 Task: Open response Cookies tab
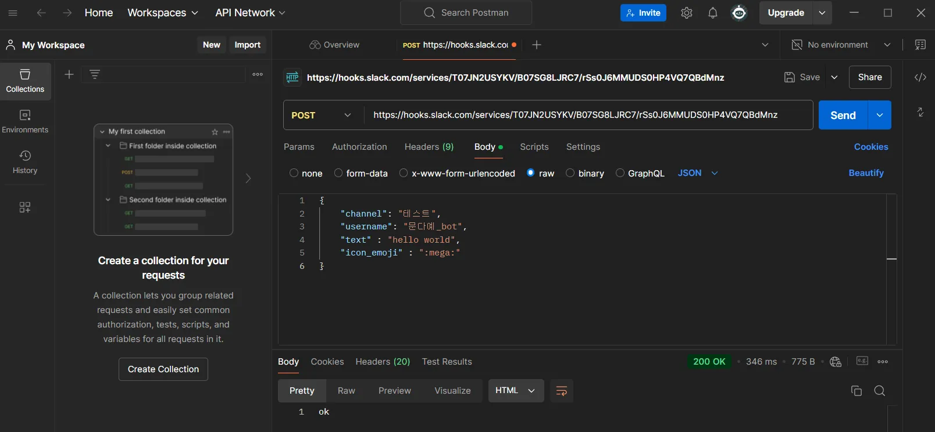click(x=327, y=362)
